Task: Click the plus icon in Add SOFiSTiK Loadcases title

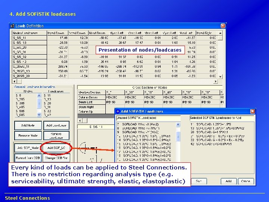Action: 118,111
